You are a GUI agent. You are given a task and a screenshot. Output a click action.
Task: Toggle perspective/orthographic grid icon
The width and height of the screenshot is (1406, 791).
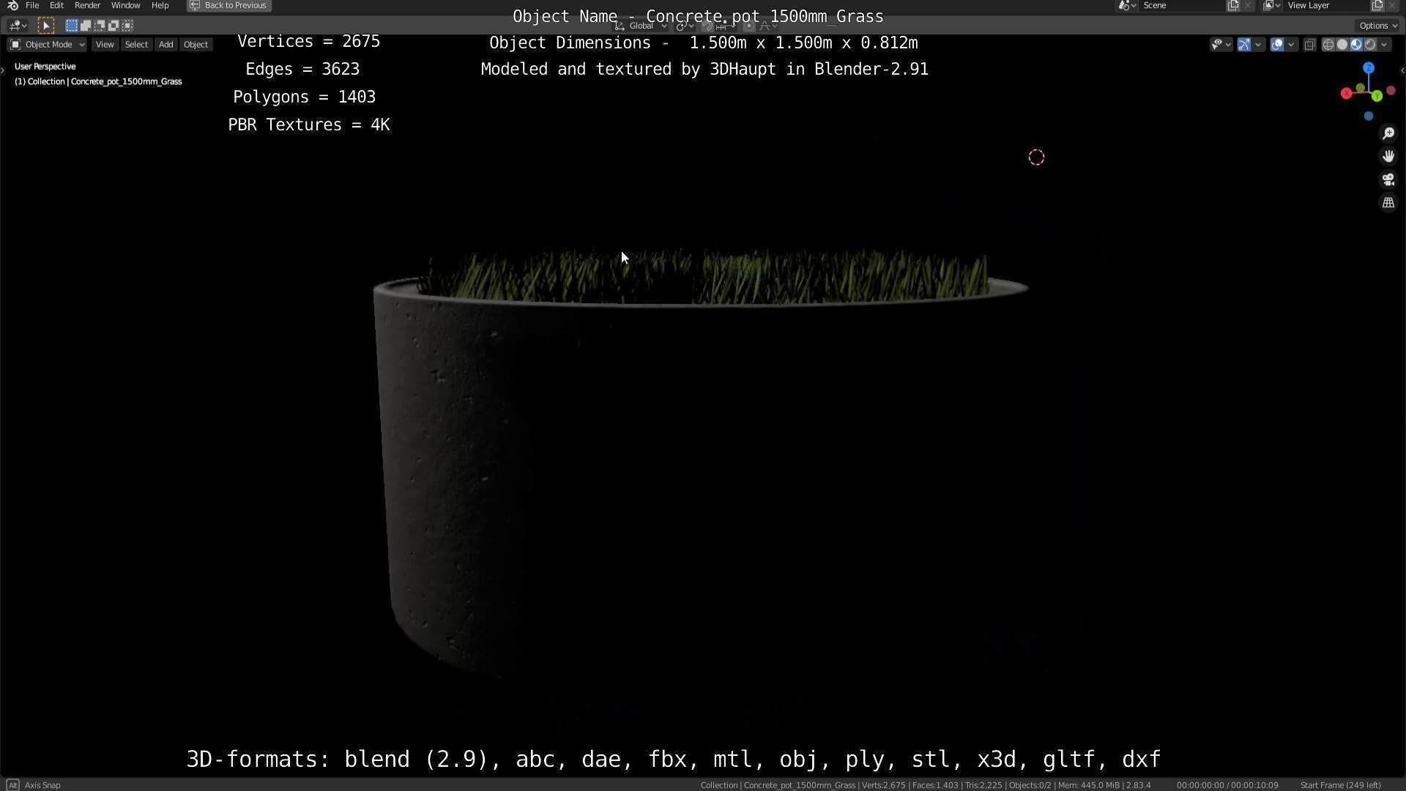tap(1388, 203)
